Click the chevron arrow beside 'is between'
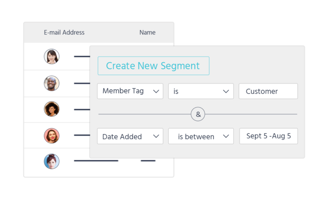The height and width of the screenshot is (203, 324). pyautogui.click(x=226, y=136)
